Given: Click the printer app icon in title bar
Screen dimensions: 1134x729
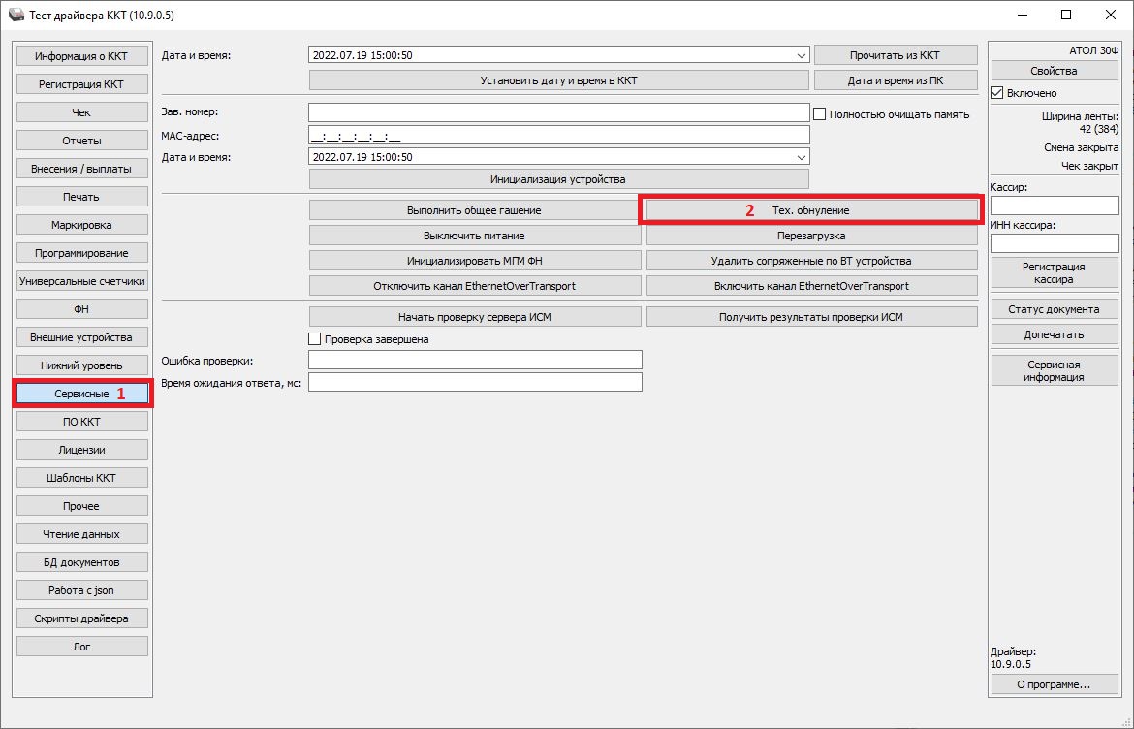Looking at the screenshot, I should point(16,16).
